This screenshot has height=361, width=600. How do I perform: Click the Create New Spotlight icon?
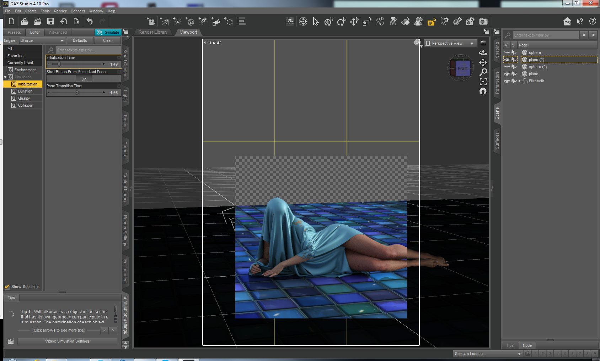click(203, 22)
